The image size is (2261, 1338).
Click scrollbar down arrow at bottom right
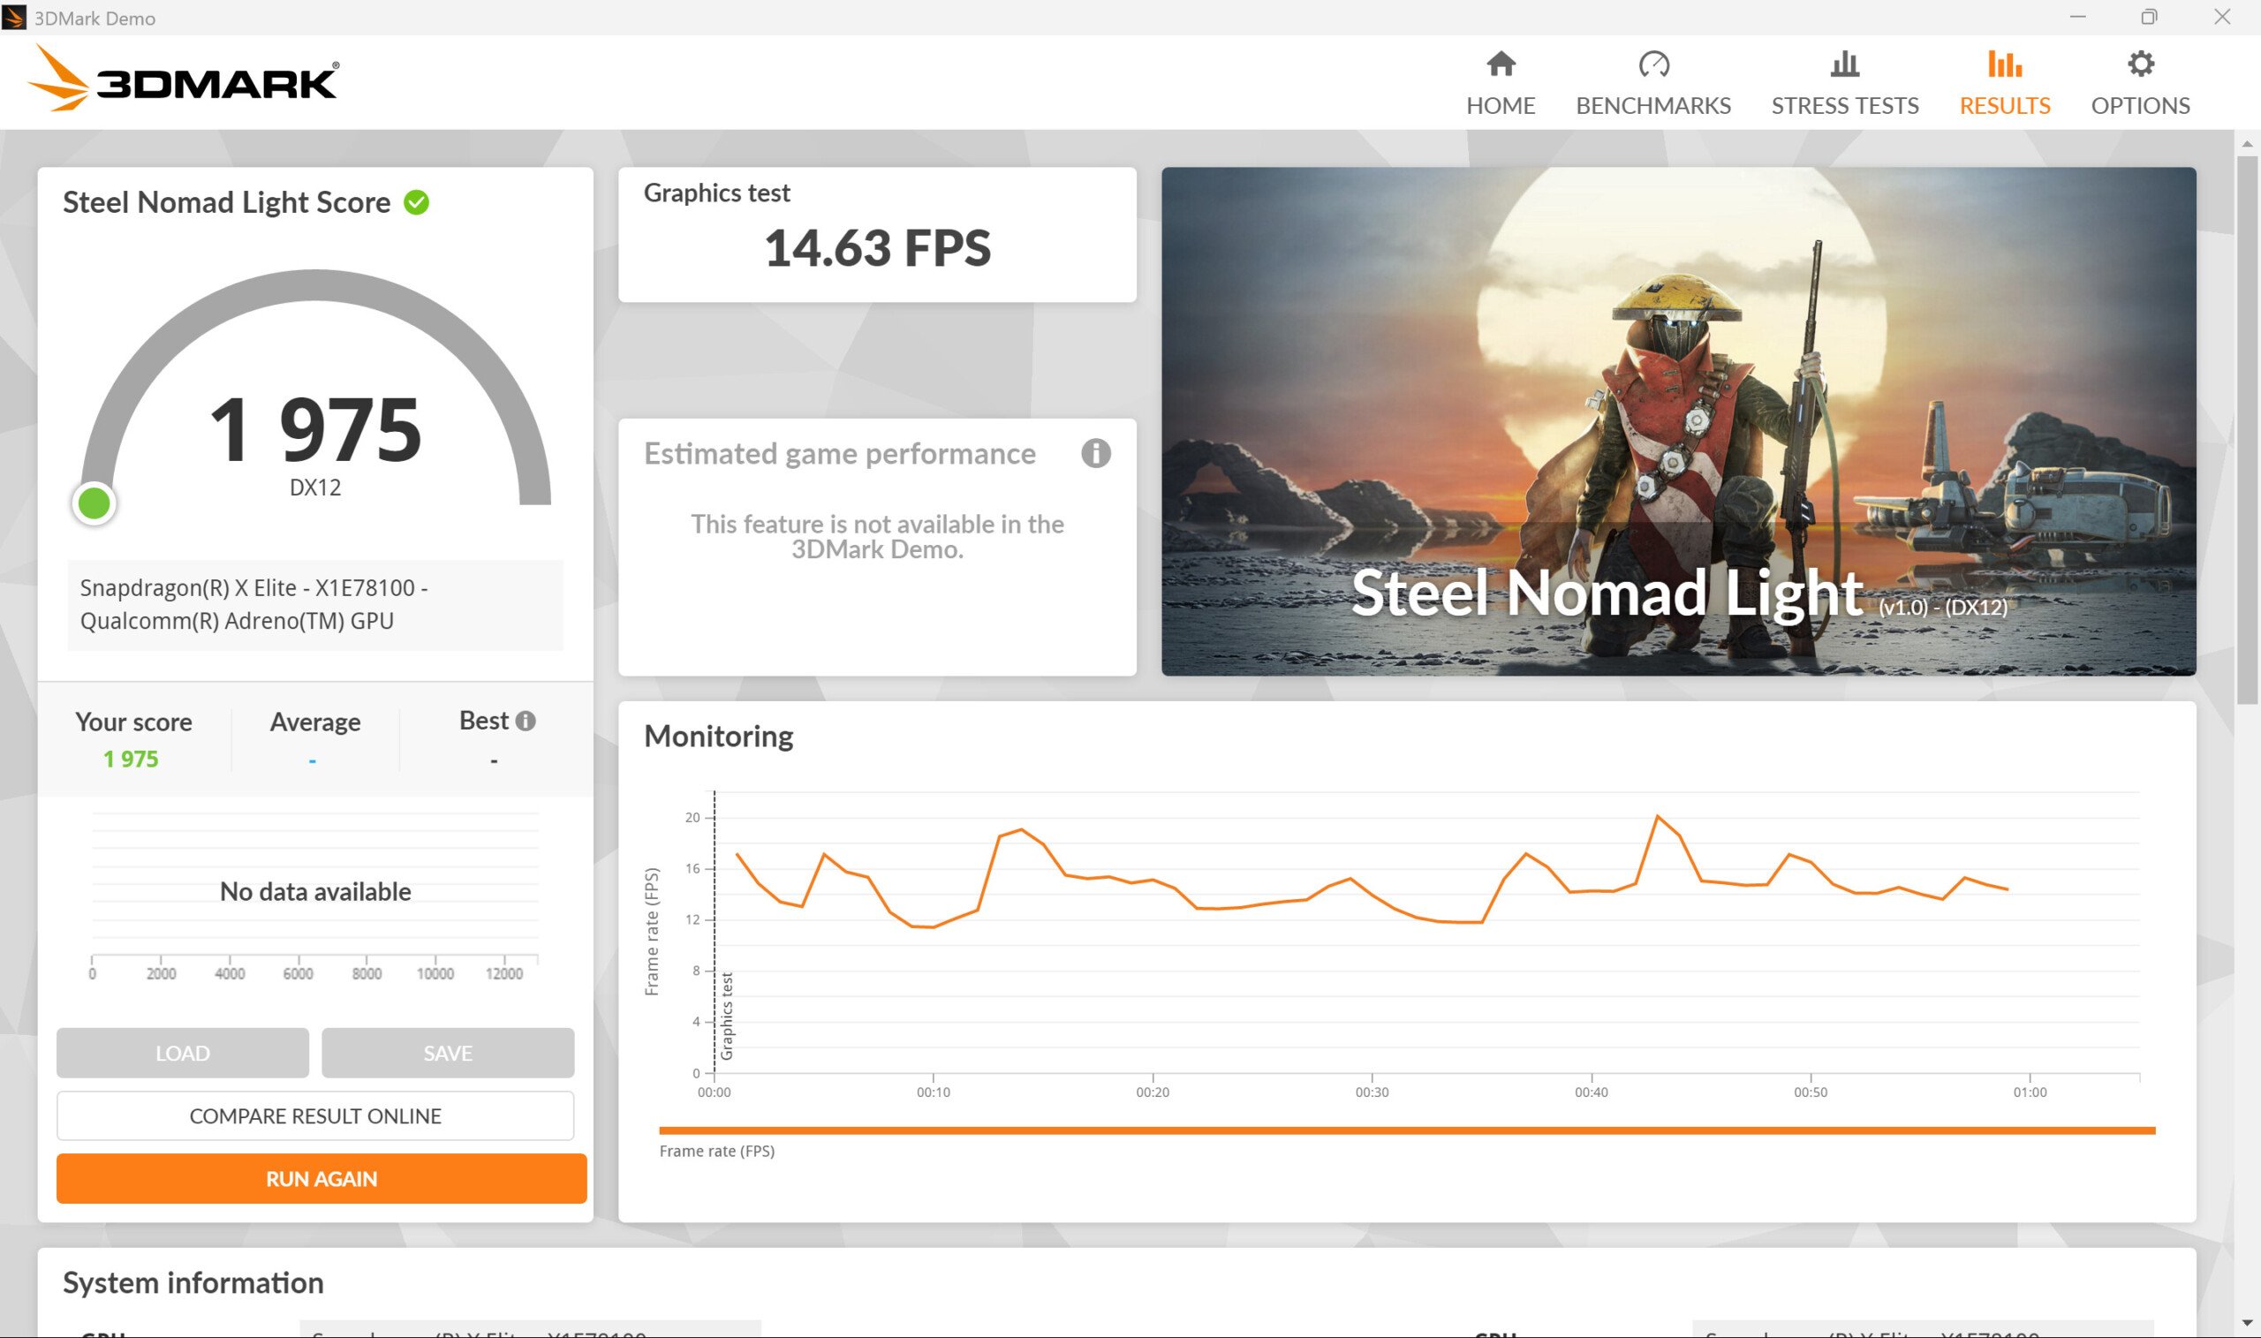point(2246,1323)
